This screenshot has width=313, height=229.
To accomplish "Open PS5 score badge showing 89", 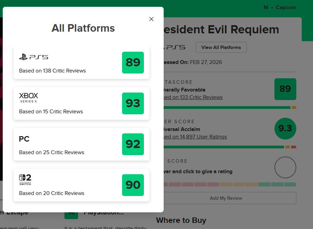I will click(x=133, y=63).
